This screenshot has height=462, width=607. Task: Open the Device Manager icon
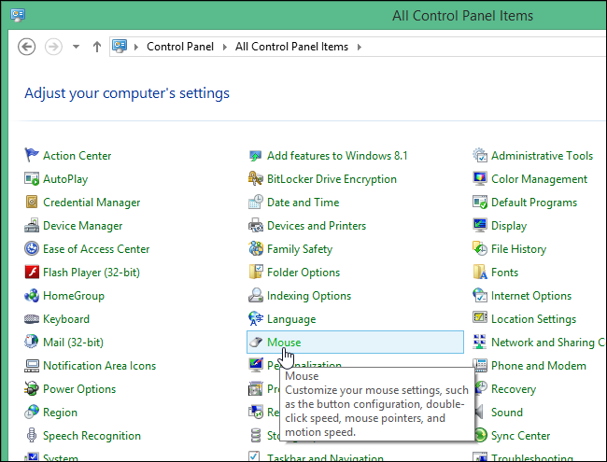[x=32, y=226]
